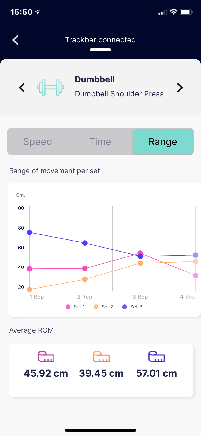Viewport: 201px width, 436px height.
Task: Tap the location arrow in the status bar
Action: (38, 12)
